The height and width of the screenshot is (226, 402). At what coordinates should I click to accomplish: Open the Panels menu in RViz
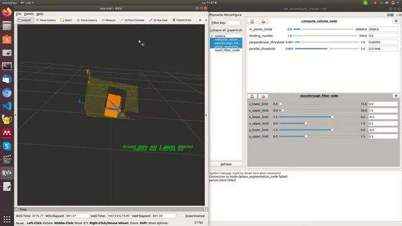(x=29, y=14)
